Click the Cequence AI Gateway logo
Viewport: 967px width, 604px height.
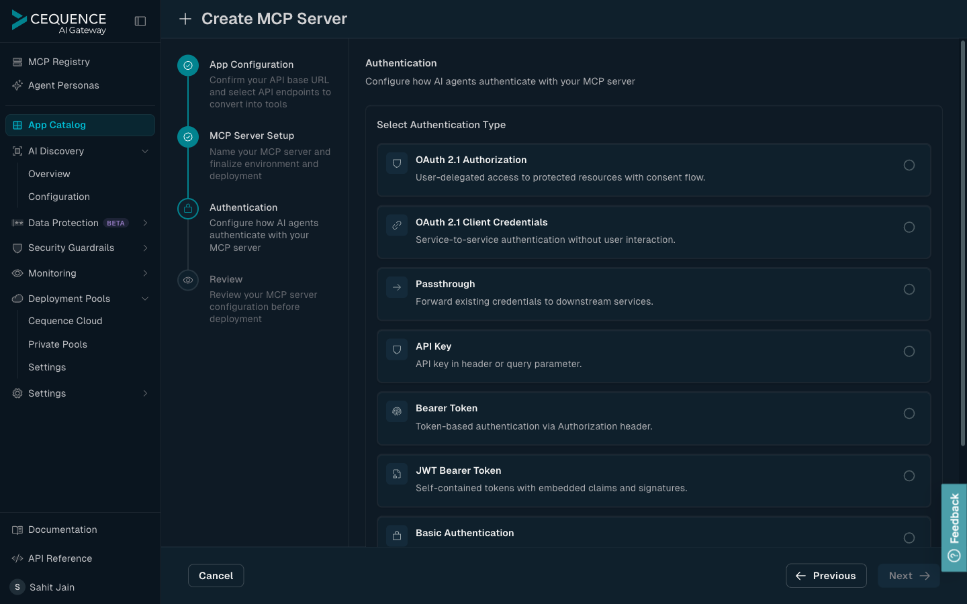click(59, 21)
